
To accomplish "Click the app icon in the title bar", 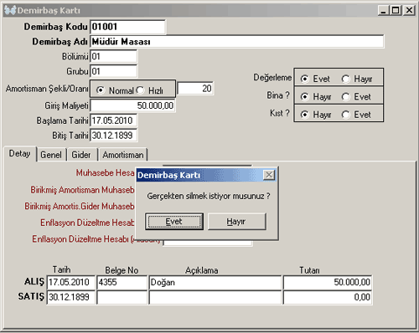I will [10, 10].
